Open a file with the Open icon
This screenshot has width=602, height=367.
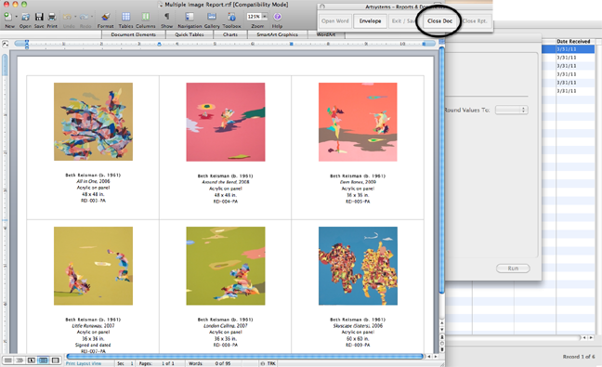click(x=25, y=17)
